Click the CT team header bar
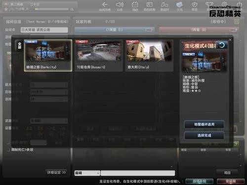 114,30
